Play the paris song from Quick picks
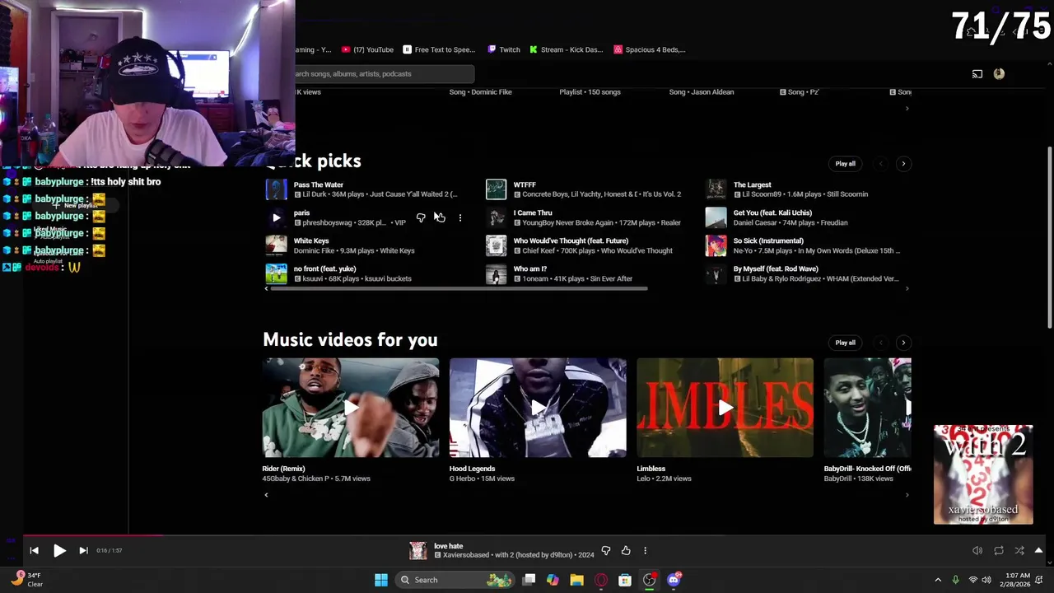This screenshot has width=1054, height=593. tap(276, 217)
